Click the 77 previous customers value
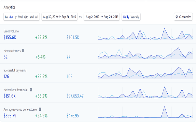Viewport: 196px width, 122px height. point(69,57)
